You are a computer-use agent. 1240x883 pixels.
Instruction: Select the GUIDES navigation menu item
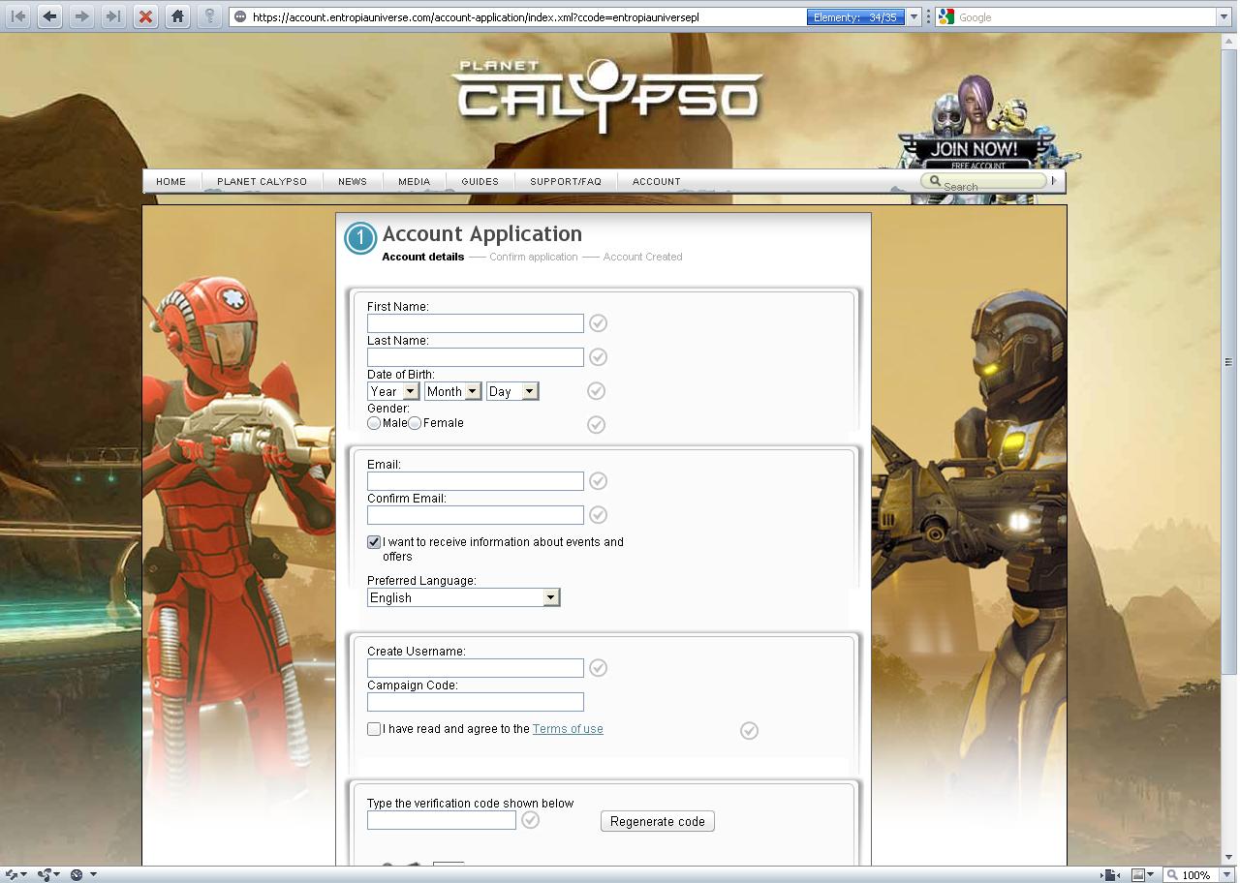pos(480,181)
